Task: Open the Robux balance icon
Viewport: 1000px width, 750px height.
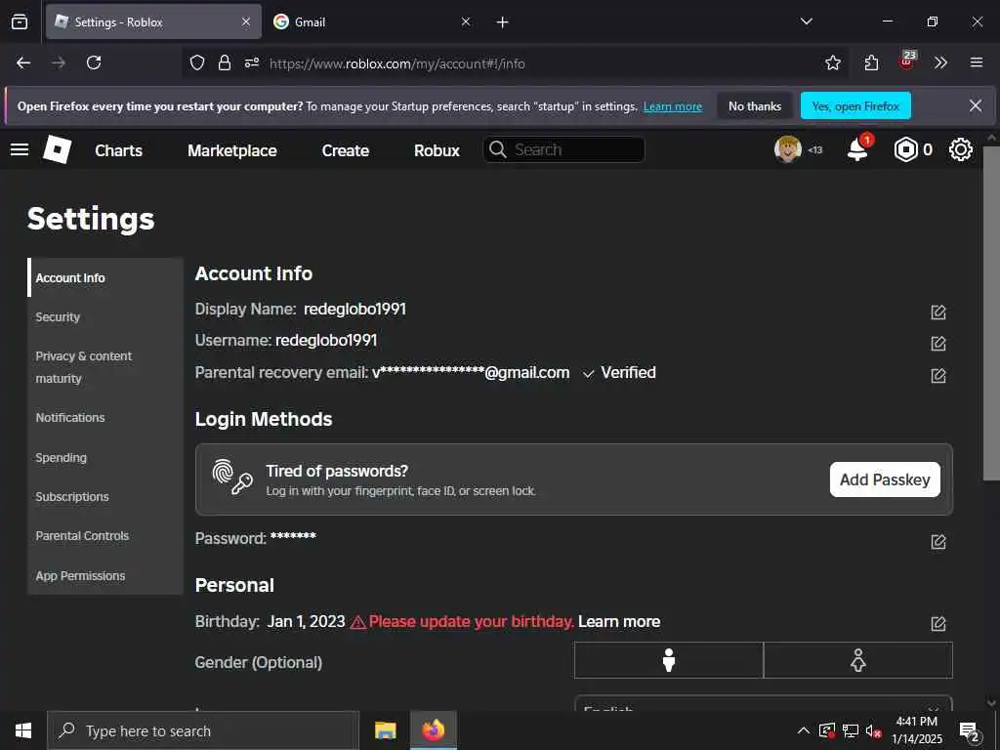Action: tap(905, 149)
